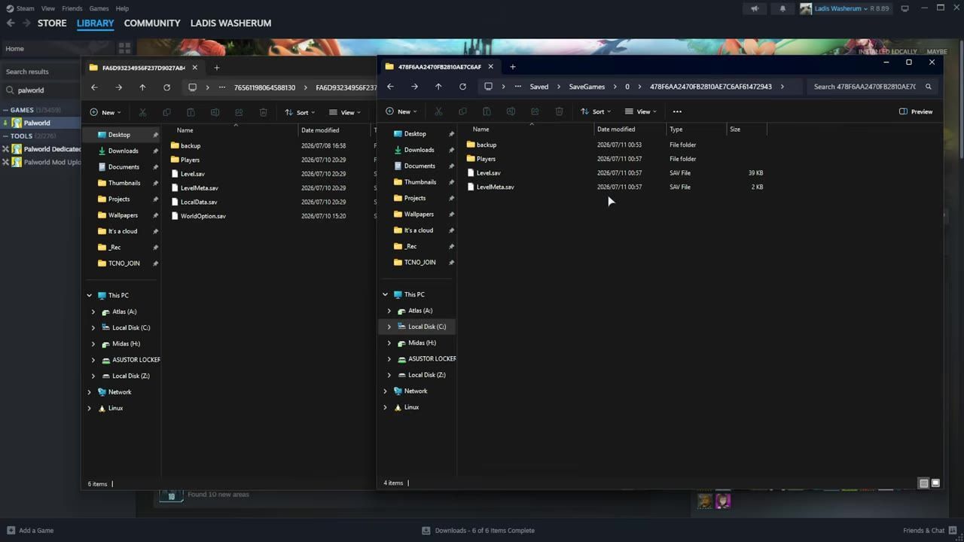Screen dimensions: 964x542
Task: Click Copy icon in right Explorer toolbar
Action: coord(462,111)
